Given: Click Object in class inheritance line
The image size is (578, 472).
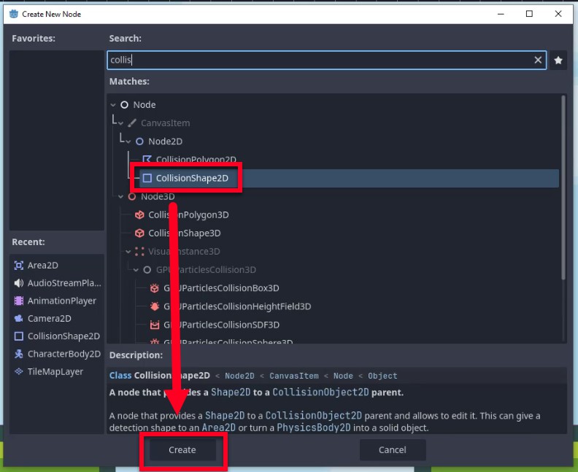Looking at the screenshot, I should point(382,376).
